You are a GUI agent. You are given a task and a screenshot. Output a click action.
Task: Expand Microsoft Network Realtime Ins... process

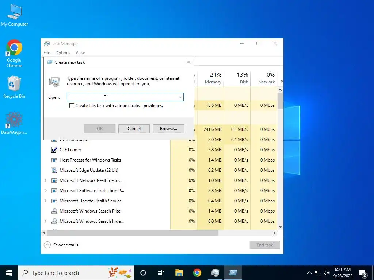click(46, 180)
